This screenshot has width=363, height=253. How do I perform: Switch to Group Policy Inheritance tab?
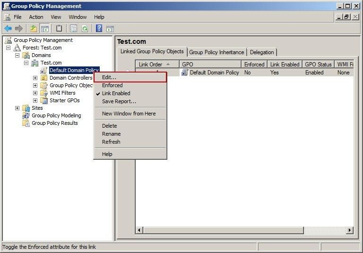[x=216, y=52]
